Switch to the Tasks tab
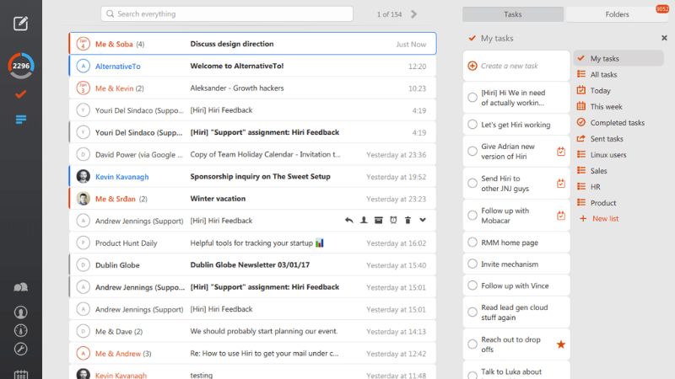The image size is (675, 379). pos(513,14)
